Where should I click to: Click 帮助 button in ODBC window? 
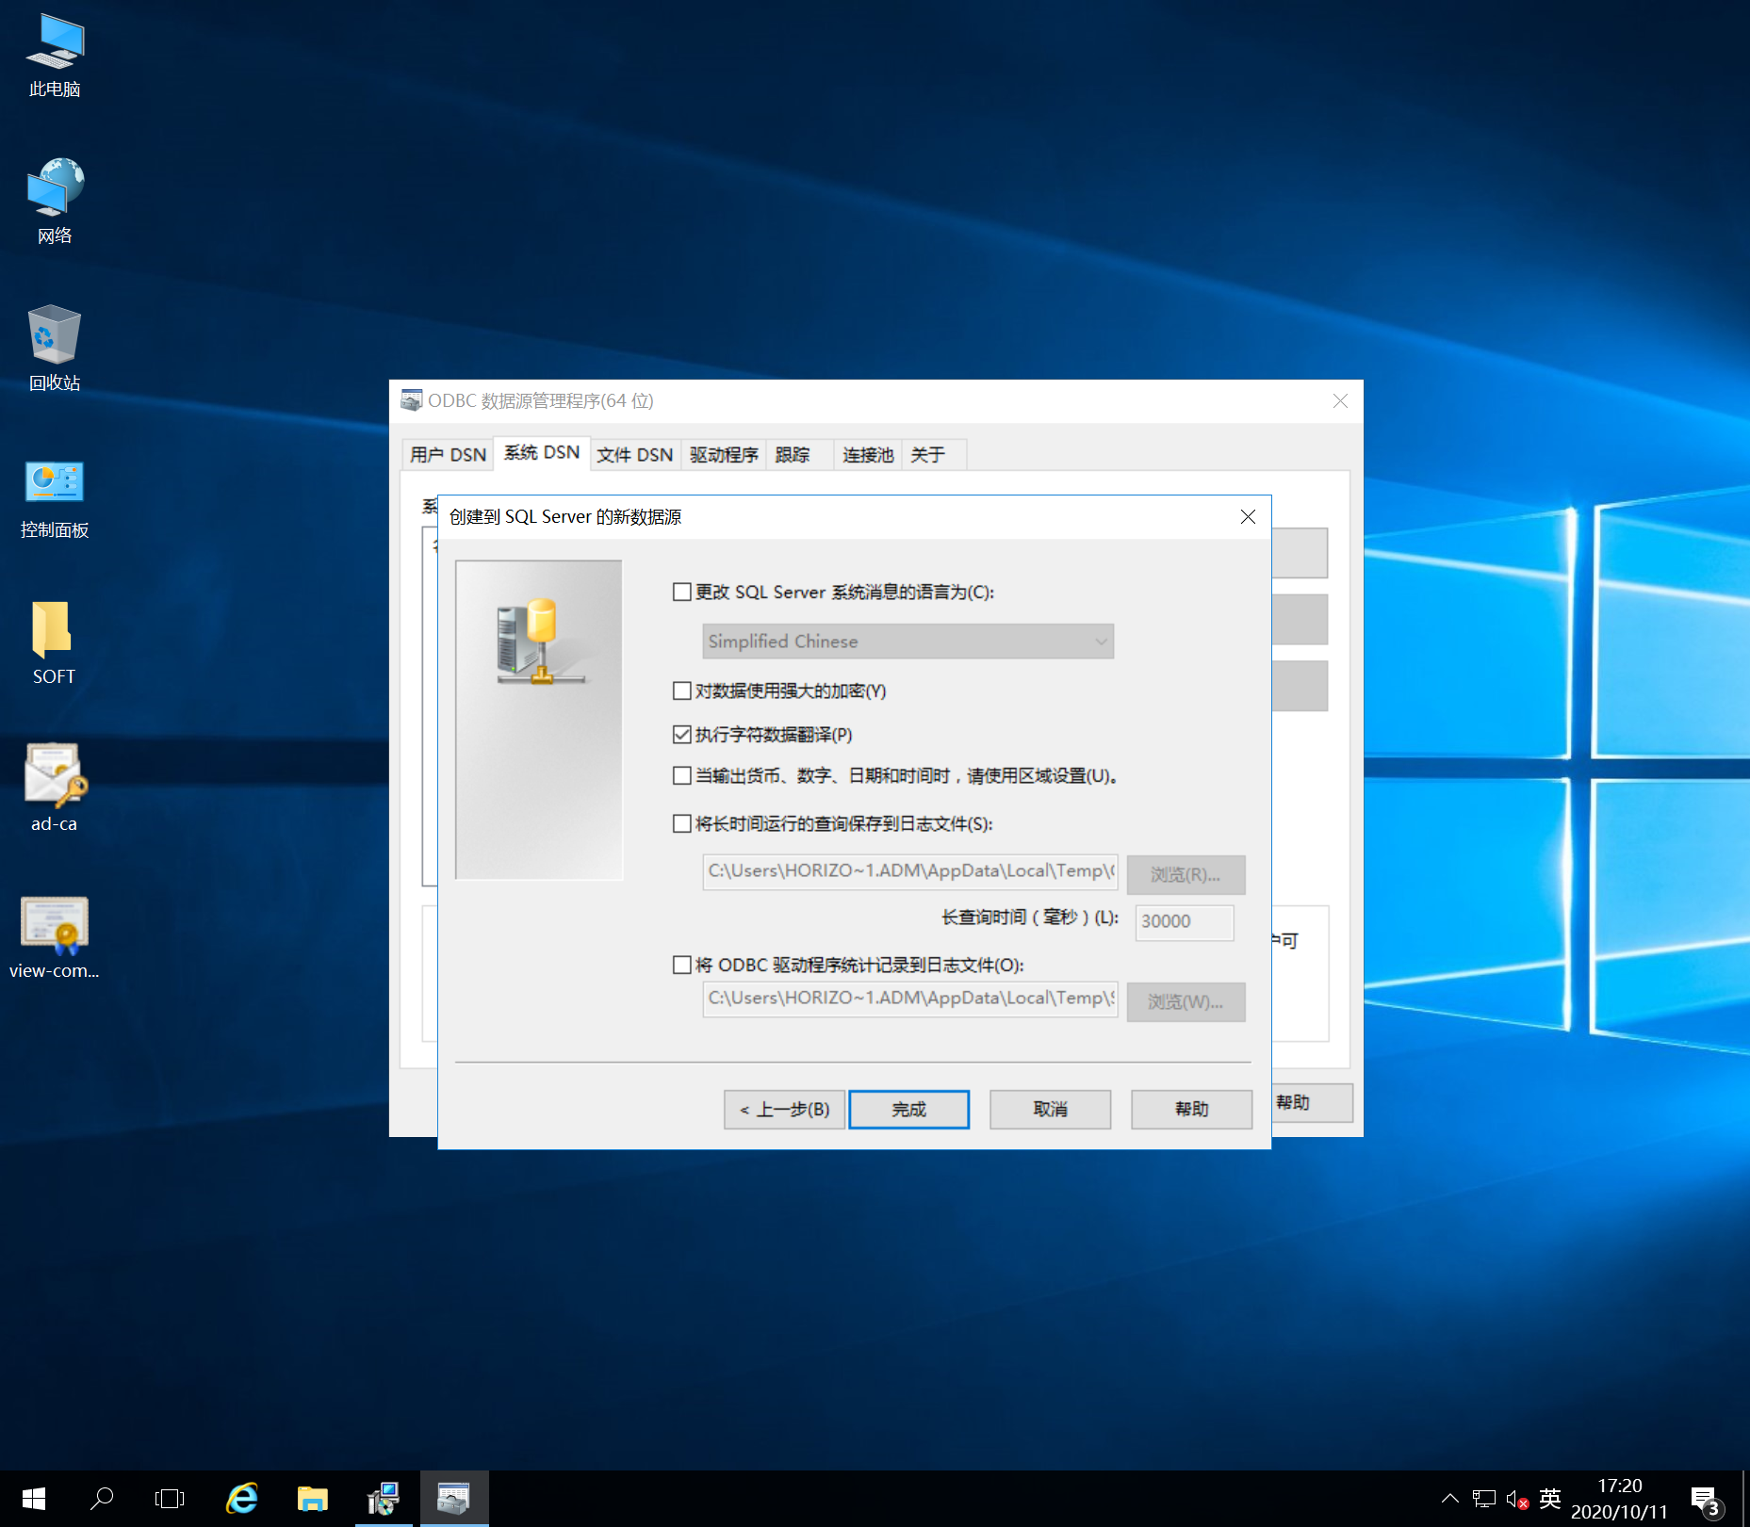1312,1103
